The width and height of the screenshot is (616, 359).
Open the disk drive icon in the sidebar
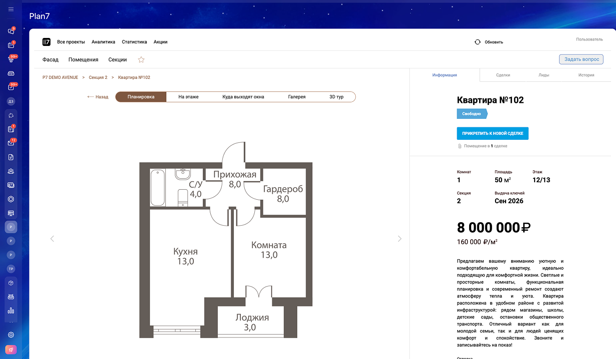[11, 73]
